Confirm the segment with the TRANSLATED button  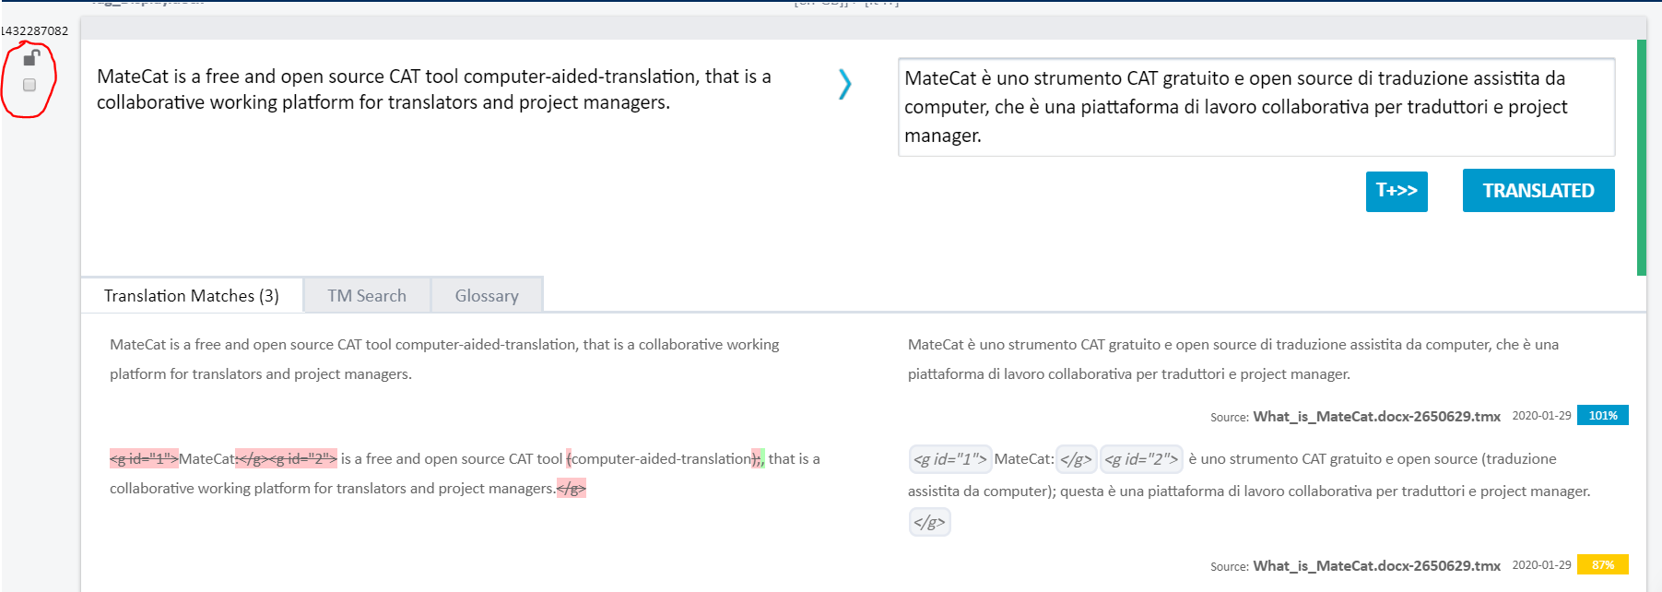(1538, 191)
